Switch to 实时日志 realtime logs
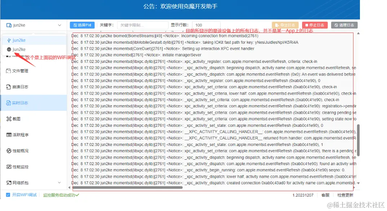Image resolution: width=387 pixels, height=211 pixels. click(x=34, y=103)
